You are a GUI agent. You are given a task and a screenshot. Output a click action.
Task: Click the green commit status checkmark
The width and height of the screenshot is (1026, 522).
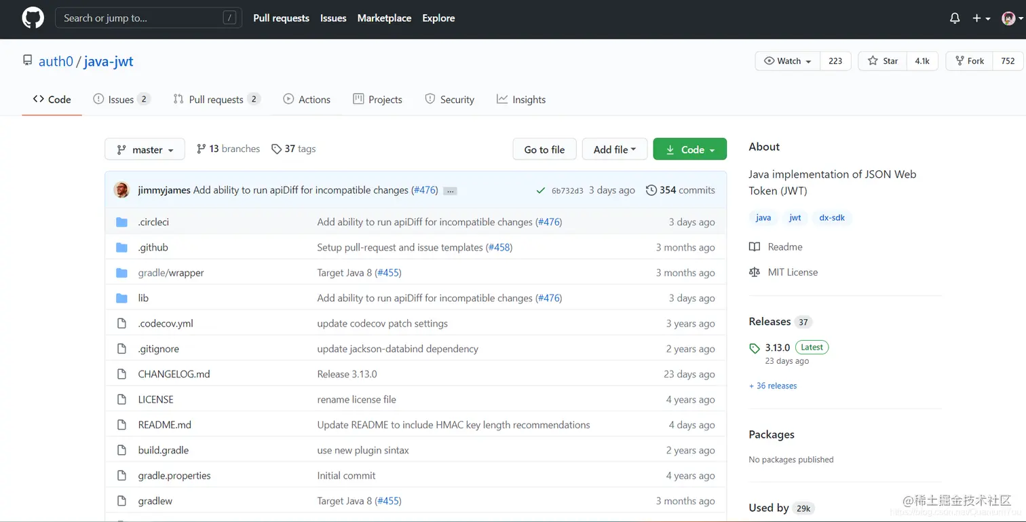(x=541, y=191)
